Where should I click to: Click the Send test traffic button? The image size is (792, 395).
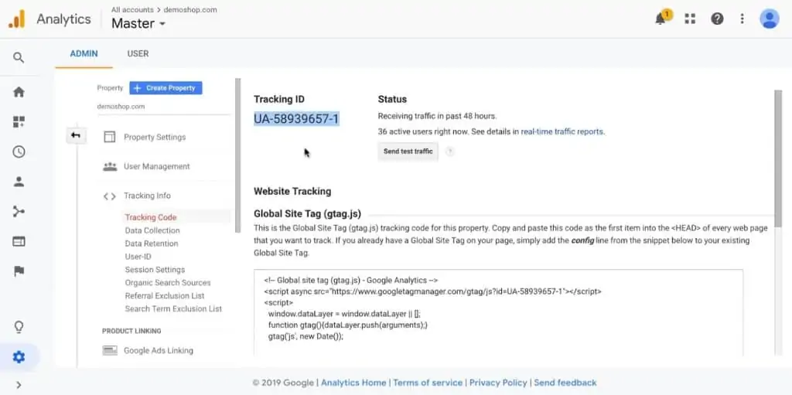coord(408,151)
